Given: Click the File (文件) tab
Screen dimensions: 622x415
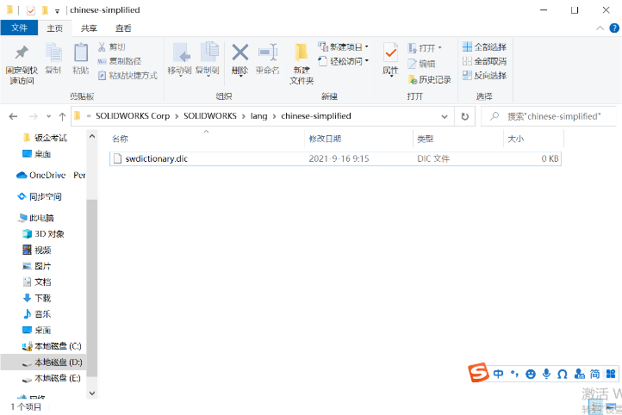Looking at the screenshot, I should (19, 28).
